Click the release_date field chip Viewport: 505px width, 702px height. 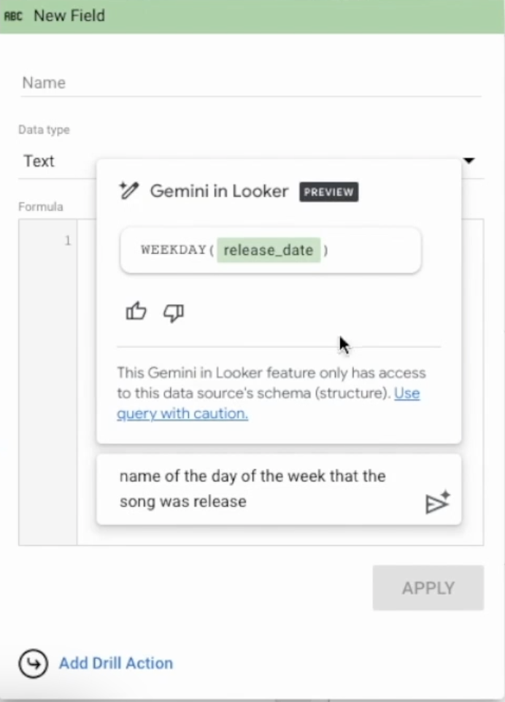pyautogui.click(x=268, y=250)
